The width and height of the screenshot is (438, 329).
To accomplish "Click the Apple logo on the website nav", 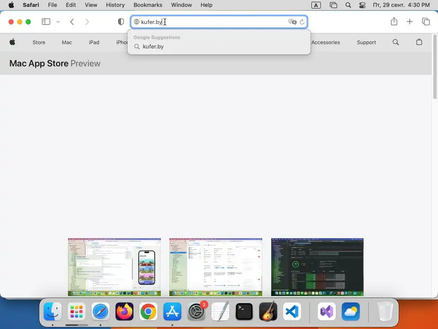I will pos(12,42).
